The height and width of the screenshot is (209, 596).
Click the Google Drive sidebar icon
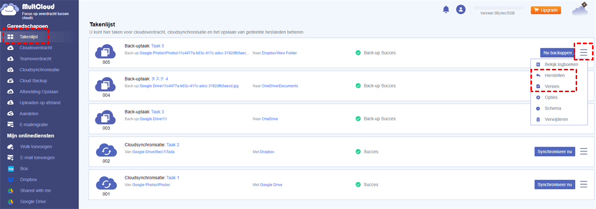(x=10, y=202)
